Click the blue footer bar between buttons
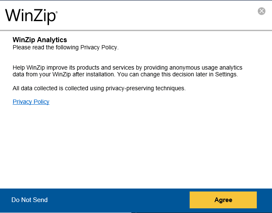The image size is (272, 213). click(118, 200)
